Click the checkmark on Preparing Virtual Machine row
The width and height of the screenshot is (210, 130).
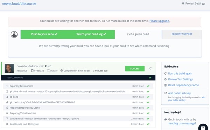pos(148,113)
